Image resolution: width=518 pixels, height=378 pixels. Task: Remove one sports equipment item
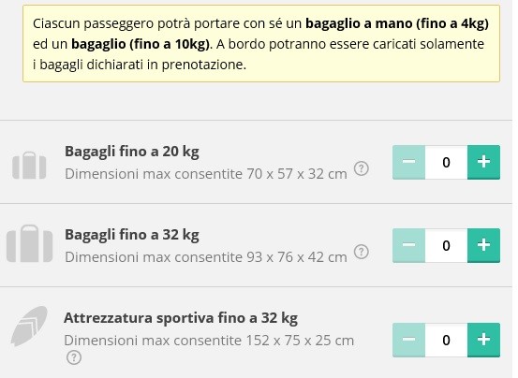click(x=408, y=340)
